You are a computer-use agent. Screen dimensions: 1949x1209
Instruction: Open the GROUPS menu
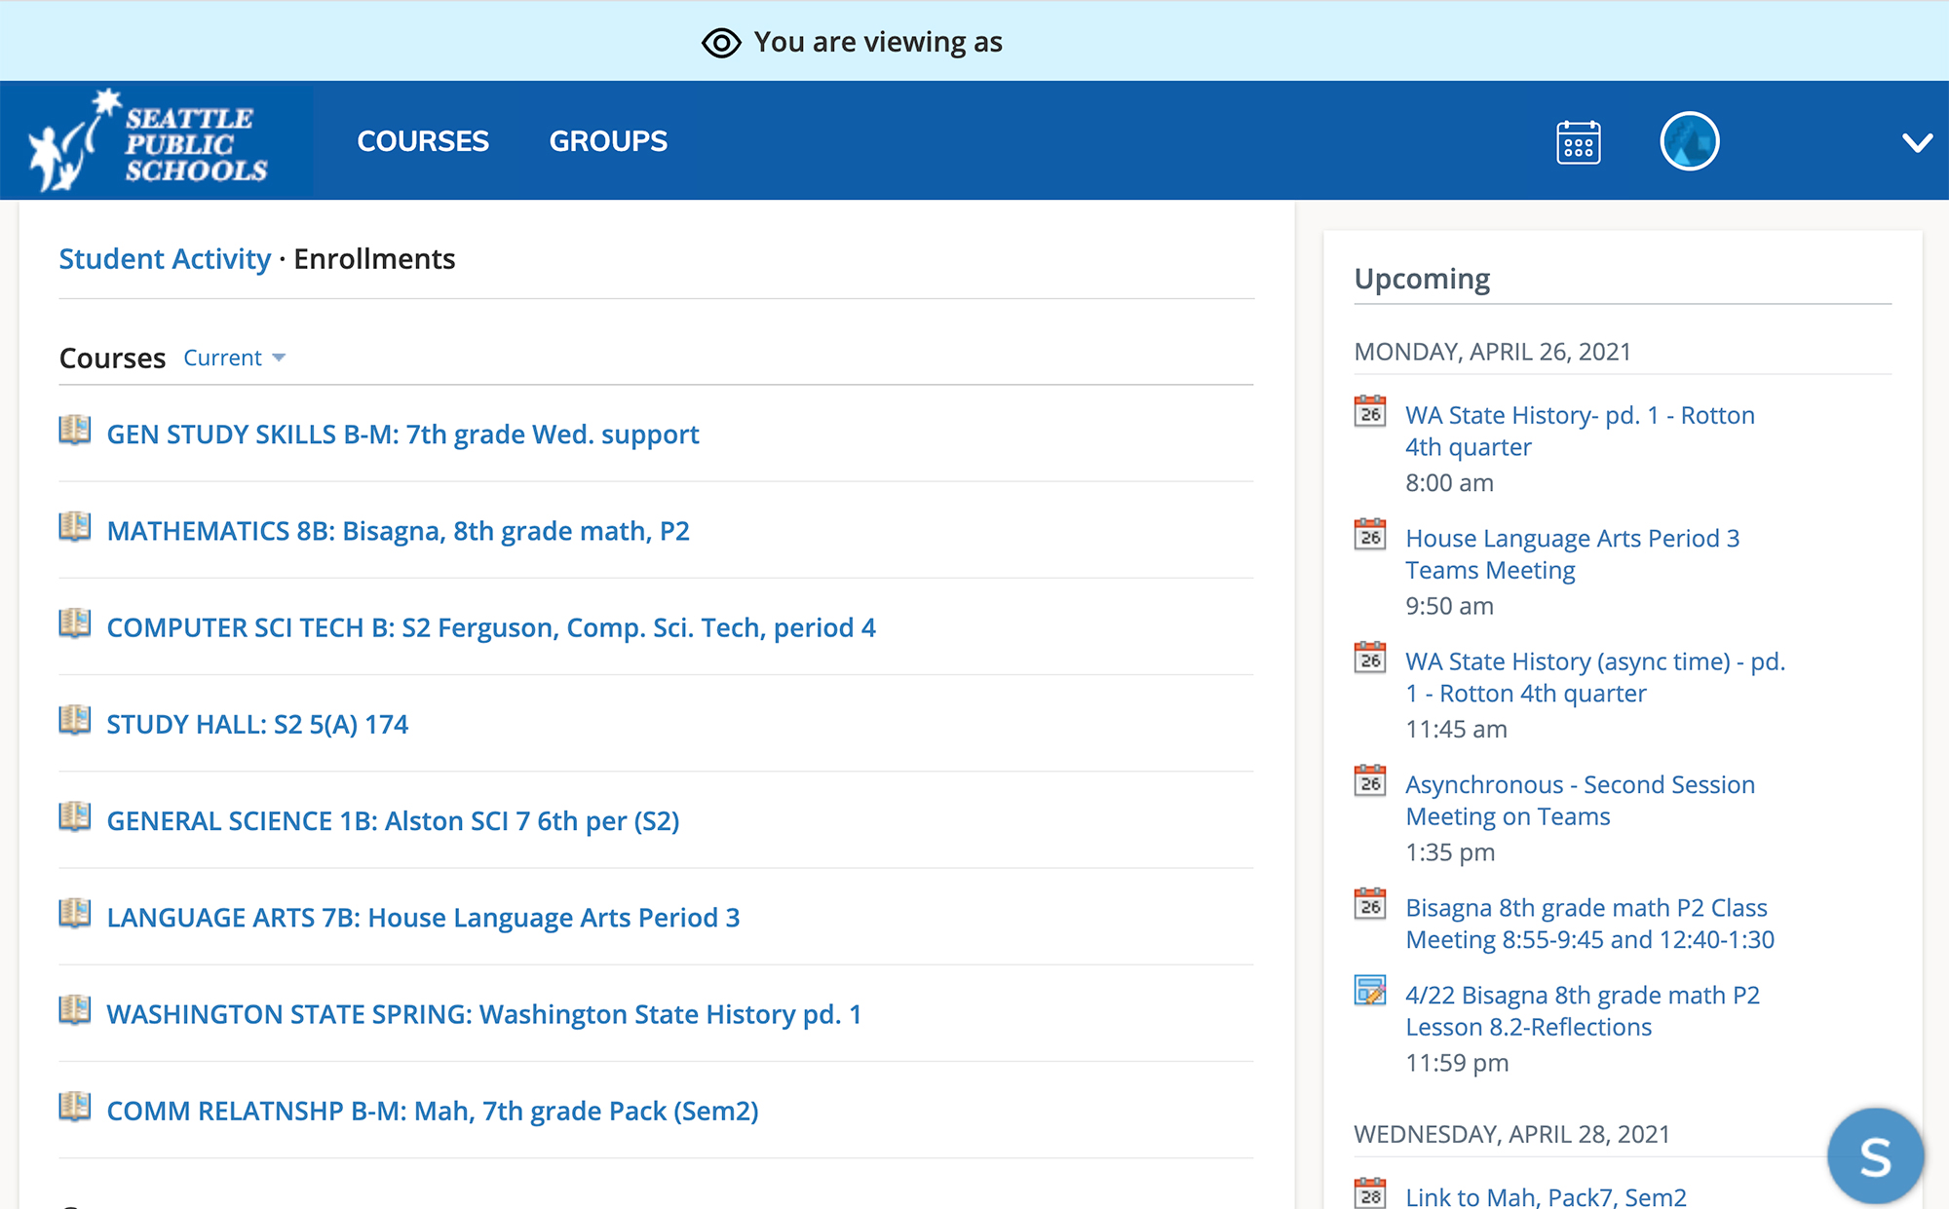(x=608, y=141)
